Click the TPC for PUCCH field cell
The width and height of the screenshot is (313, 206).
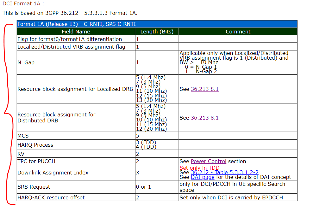[x=37, y=161]
